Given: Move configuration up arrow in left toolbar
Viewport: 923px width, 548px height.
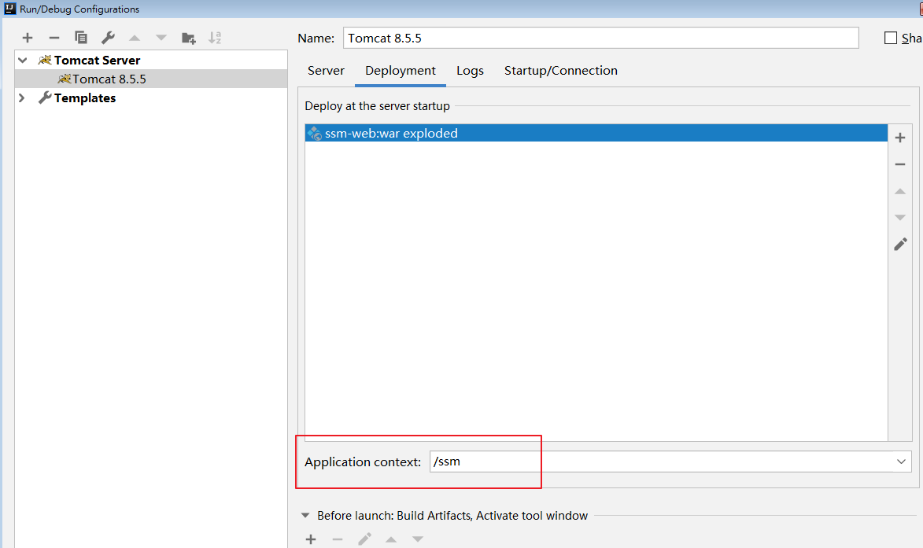Looking at the screenshot, I should (135, 38).
